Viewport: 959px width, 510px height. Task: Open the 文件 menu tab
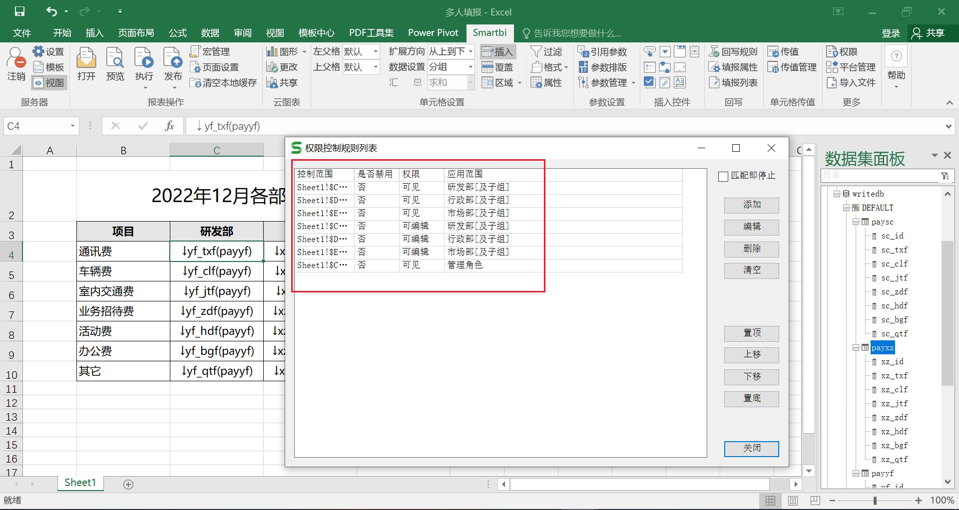pos(21,33)
